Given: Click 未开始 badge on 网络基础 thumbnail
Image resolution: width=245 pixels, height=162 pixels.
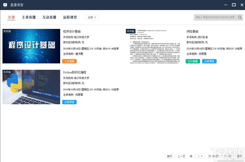Looking at the screenshot, I should point(131,31).
